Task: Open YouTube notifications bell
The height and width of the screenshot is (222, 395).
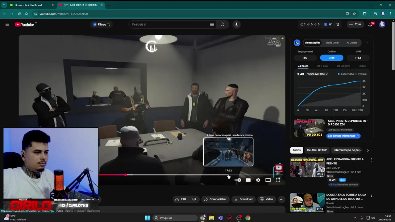Action: 370,24
